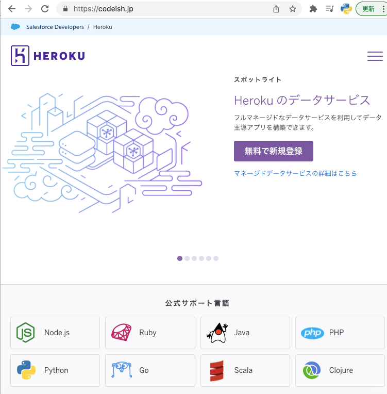Open the Python language label
Screen dimensions: 387x394
coord(56,370)
